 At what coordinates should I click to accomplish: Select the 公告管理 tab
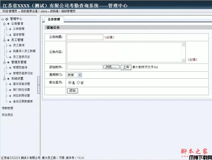tap(54, 19)
